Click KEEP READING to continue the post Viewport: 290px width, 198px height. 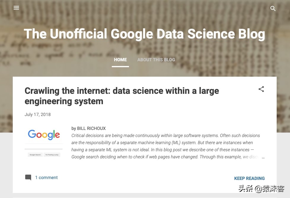tap(249, 178)
